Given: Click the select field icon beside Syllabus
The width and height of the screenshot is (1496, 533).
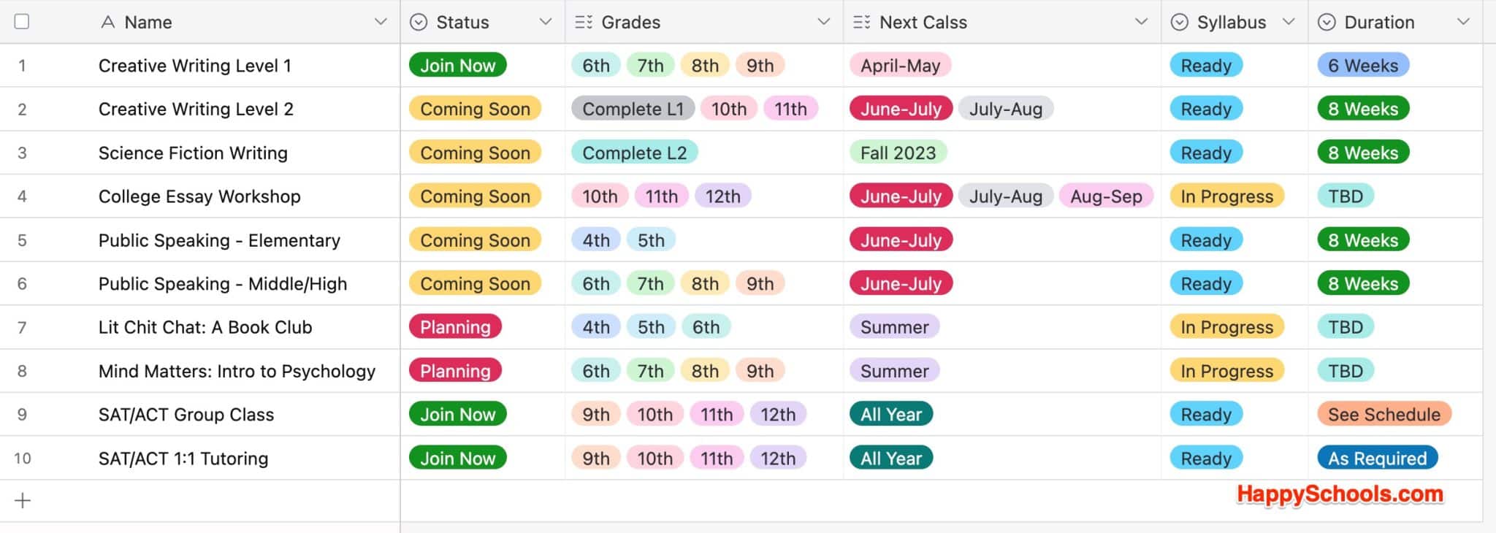Looking at the screenshot, I should click(1179, 22).
